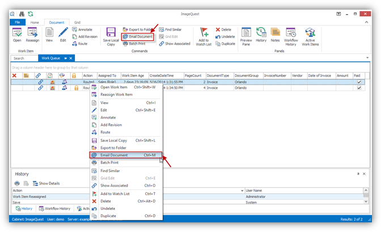Click Find Similar in the ribbon
Viewport: 381px width, 232px height.
170,29
